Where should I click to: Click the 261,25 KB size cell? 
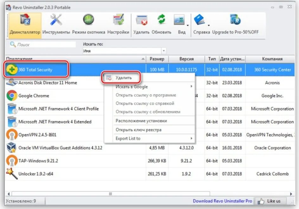point(157,174)
